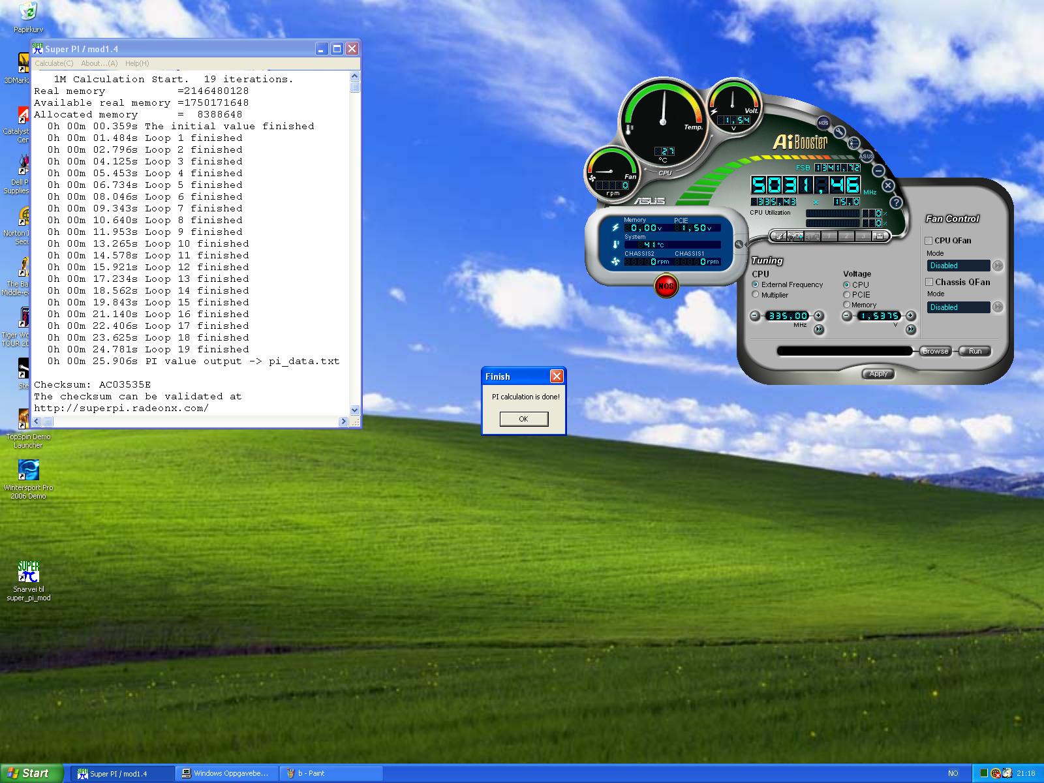Close the Finish dialog with X
Image resolution: width=1044 pixels, height=783 pixels.
pos(557,376)
